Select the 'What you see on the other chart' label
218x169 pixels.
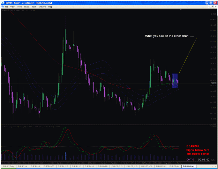pyautogui.click(x=169, y=36)
